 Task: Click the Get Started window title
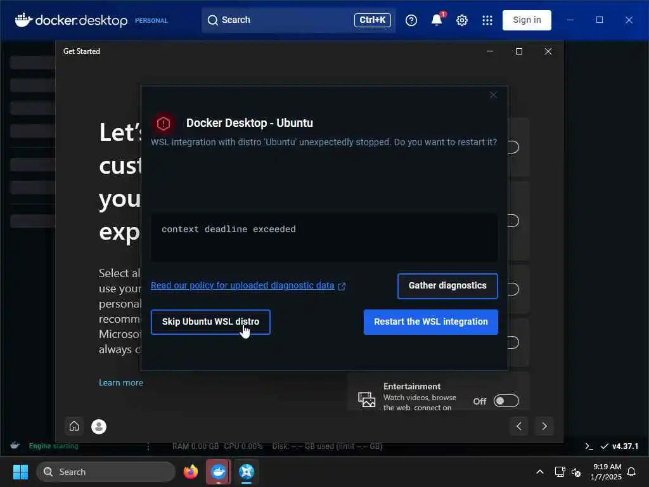82,51
